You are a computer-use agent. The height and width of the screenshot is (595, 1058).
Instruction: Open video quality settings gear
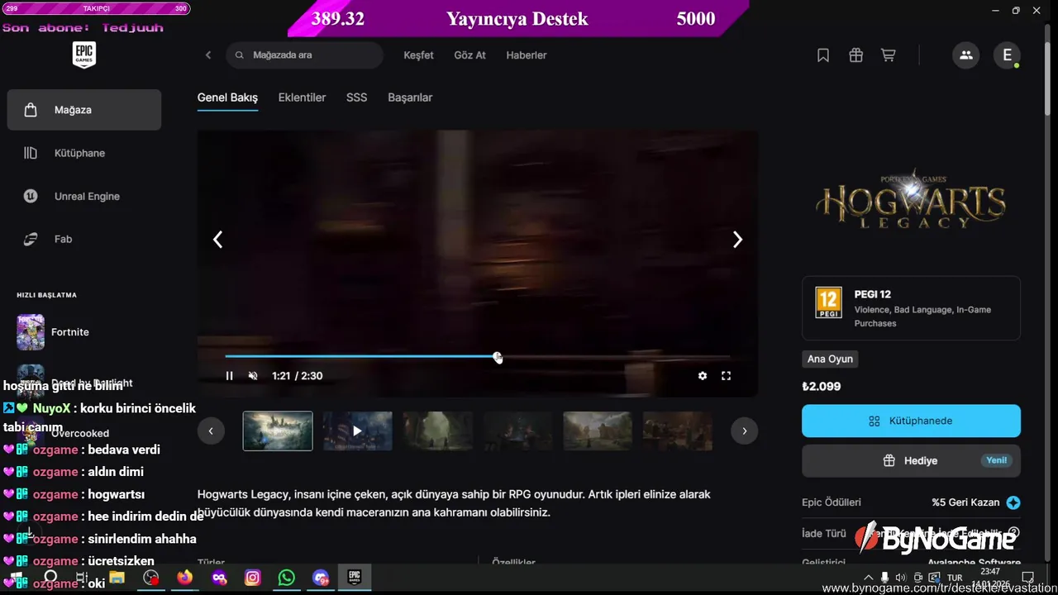(703, 376)
